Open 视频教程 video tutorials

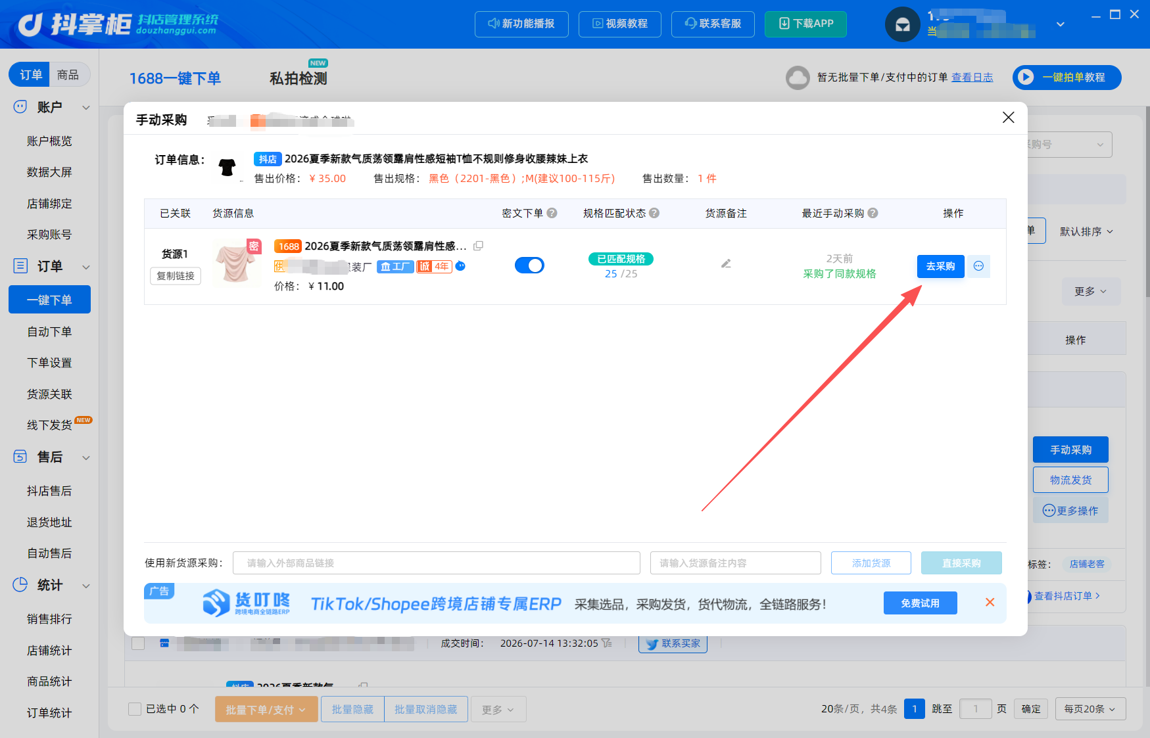[x=620, y=24]
